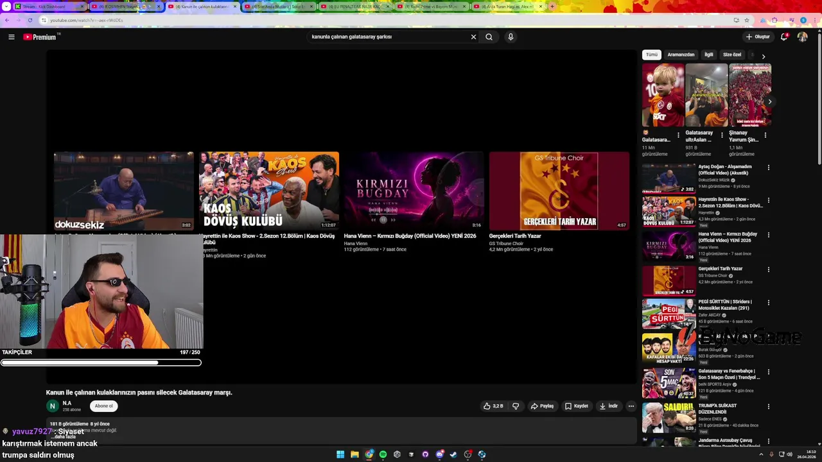The height and width of the screenshot is (462, 822).
Task: Open volume control in system tray
Action: [x=789, y=454]
